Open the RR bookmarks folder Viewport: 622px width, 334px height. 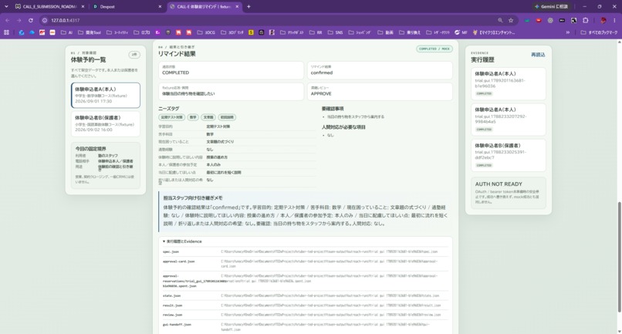[x=316, y=32]
